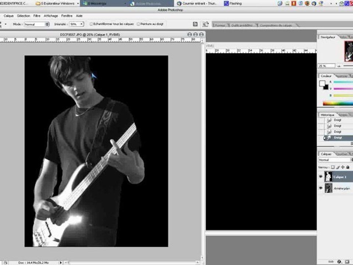Screen dimensions: 353x265
Task: Enable Peinture au doigt checkbox
Action: (138, 24)
